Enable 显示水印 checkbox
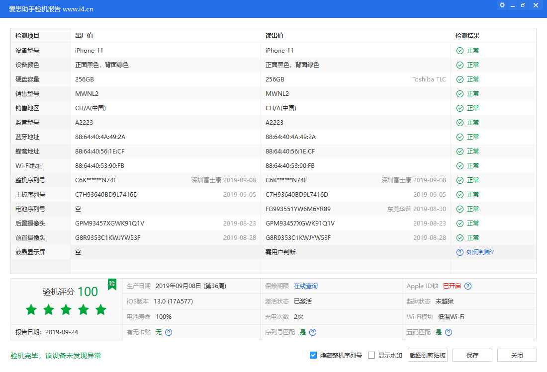This screenshot has width=547, height=372. pos(371,355)
